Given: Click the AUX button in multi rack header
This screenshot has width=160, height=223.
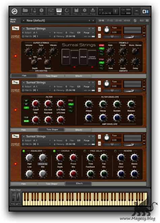Looking at the screenshot, I should click(x=141, y=21).
